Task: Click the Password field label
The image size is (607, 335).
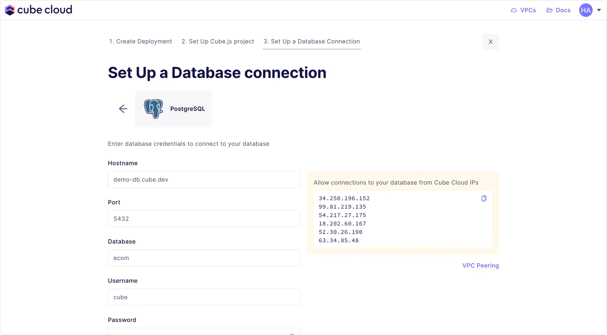Action: coord(122,320)
